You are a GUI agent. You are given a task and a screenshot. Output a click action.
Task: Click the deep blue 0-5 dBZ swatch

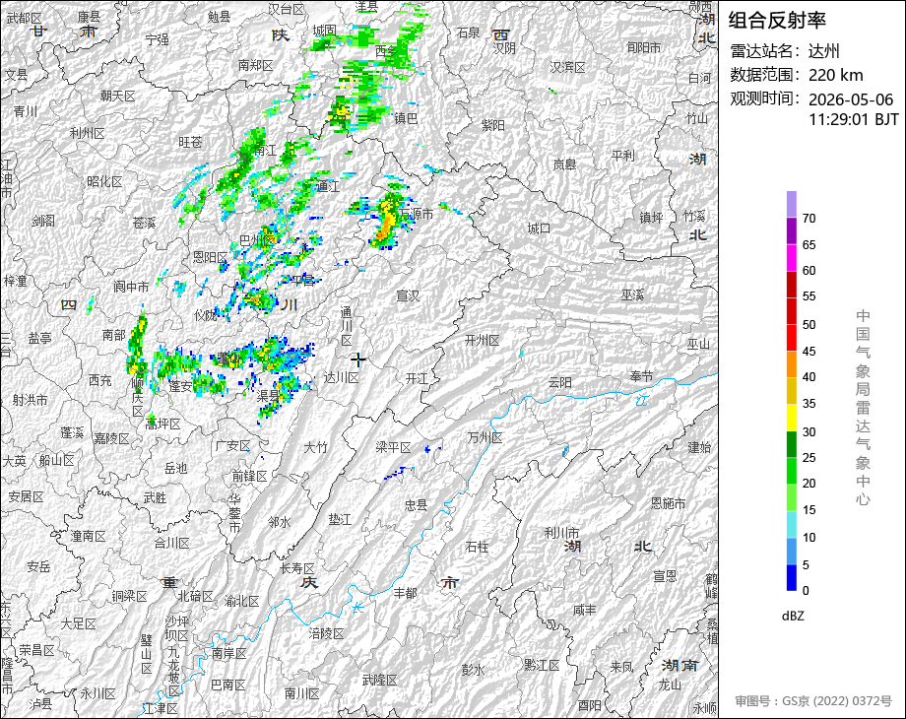coord(791,577)
